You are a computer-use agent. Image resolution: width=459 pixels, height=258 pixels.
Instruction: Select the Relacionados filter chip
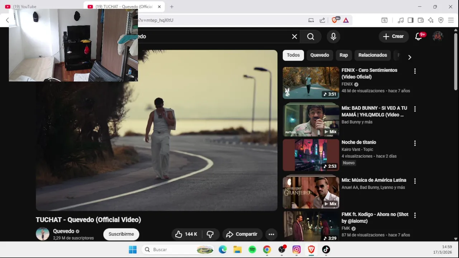pos(373,55)
